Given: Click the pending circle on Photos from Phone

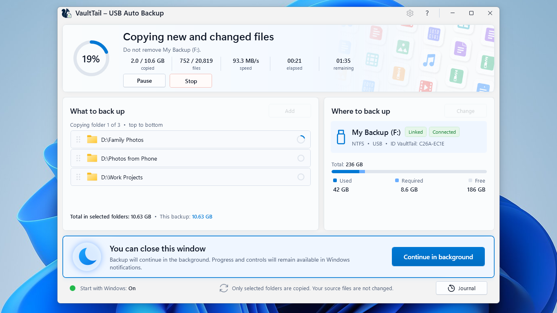Looking at the screenshot, I should (x=301, y=158).
